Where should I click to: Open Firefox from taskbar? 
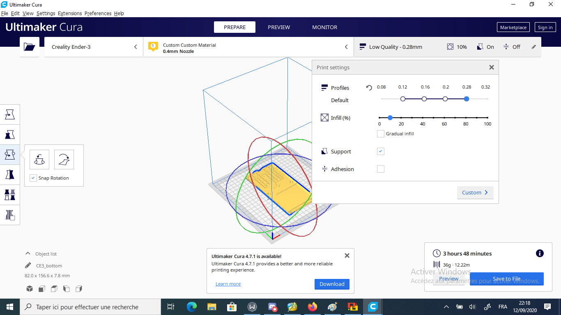(313, 307)
